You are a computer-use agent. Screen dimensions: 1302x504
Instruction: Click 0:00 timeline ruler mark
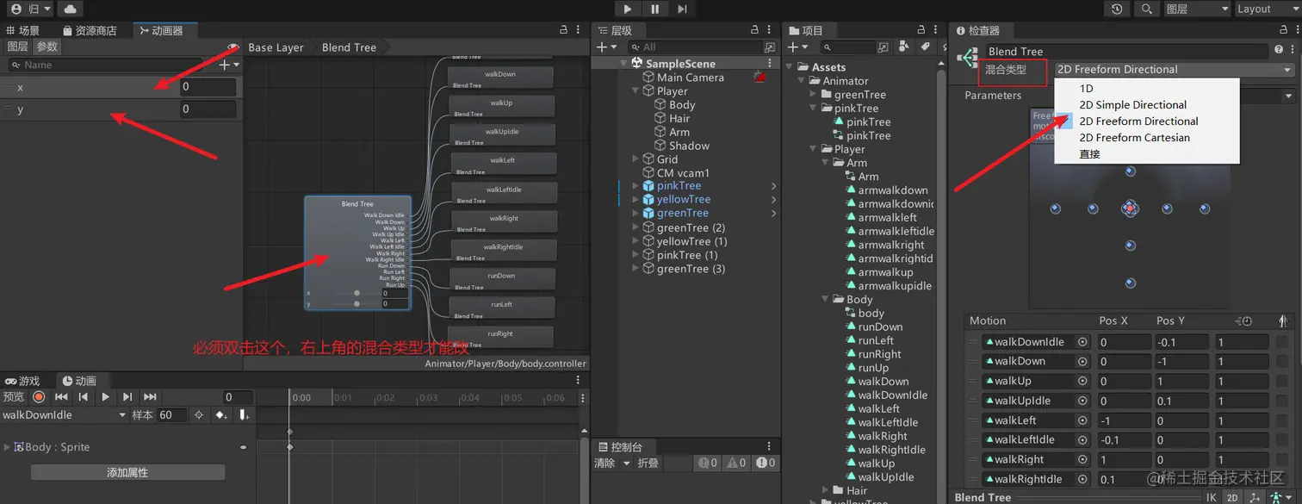pyautogui.click(x=301, y=398)
